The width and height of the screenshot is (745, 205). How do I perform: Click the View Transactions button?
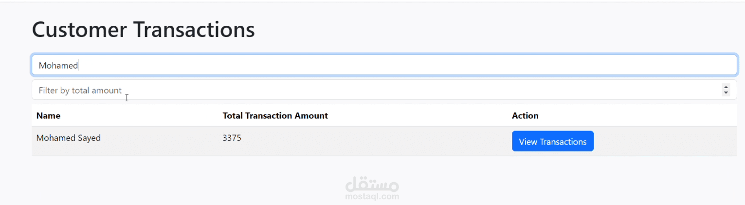pos(552,141)
